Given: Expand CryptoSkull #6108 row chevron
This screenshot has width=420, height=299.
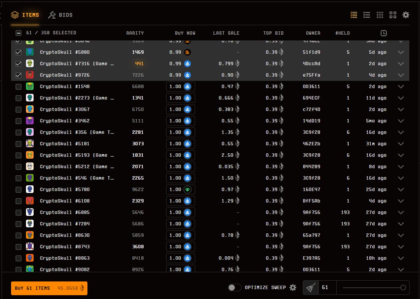Looking at the screenshot, I should point(401,201).
